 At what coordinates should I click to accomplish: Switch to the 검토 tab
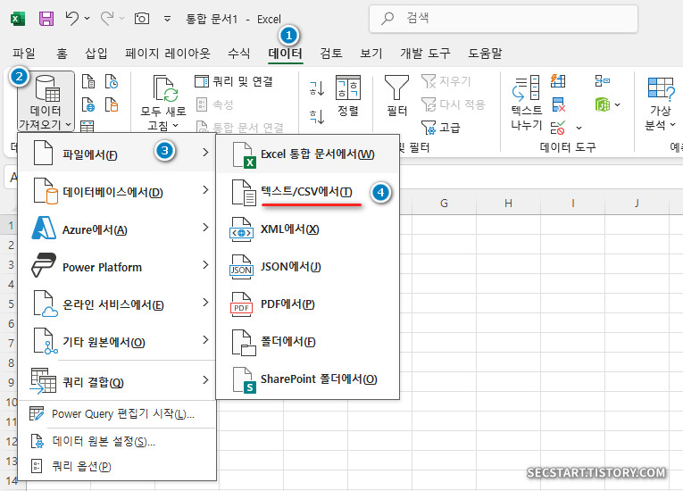331,54
